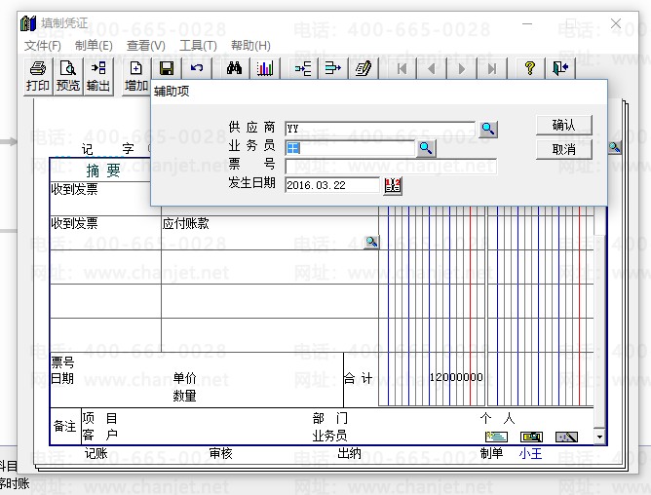Click the 票号 input field
651x495 pixels.
tap(390, 166)
